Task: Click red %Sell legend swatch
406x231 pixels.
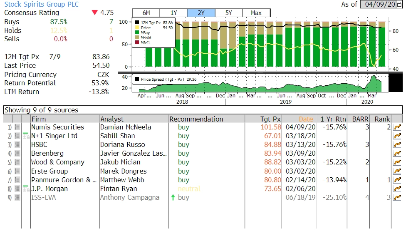Action: [137, 42]
